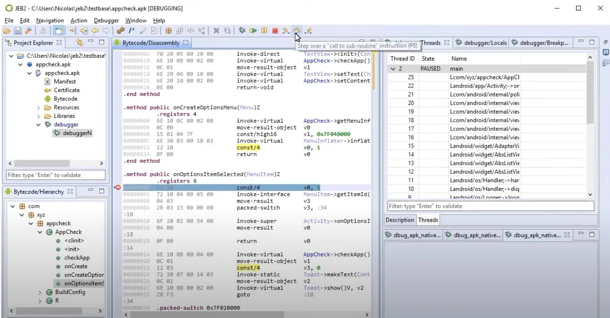
Task: Open the Action menu
Action: tap(79, 20)
